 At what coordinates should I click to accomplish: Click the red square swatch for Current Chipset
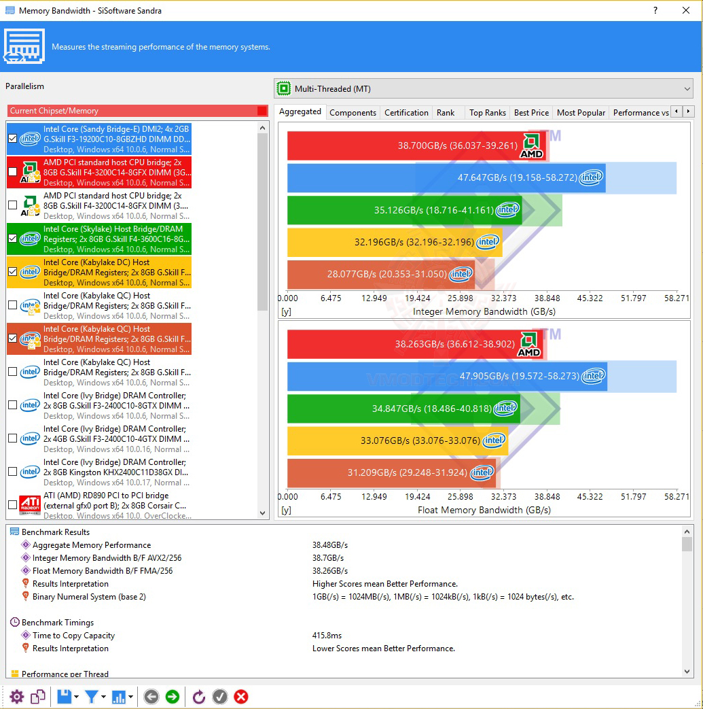click(262, 111)
